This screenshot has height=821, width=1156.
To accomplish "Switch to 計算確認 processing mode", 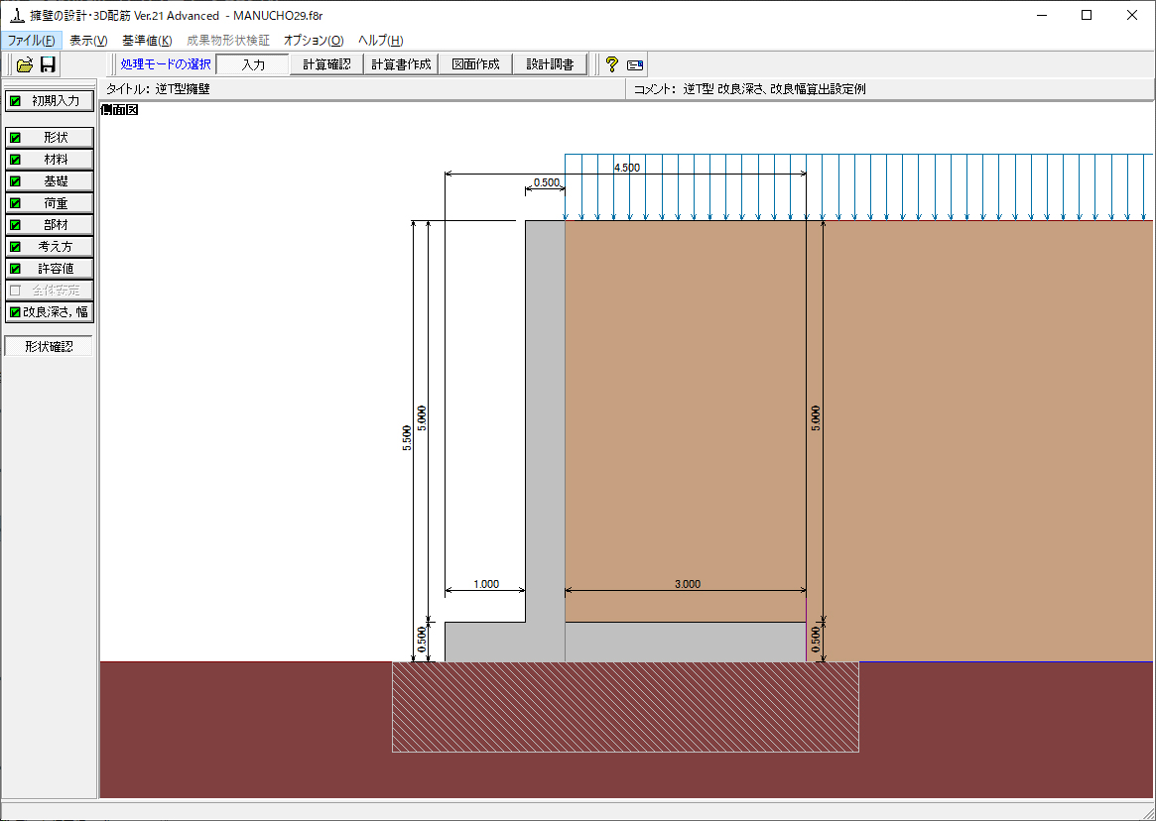I will pyautogui.click(x=326, y=64).
